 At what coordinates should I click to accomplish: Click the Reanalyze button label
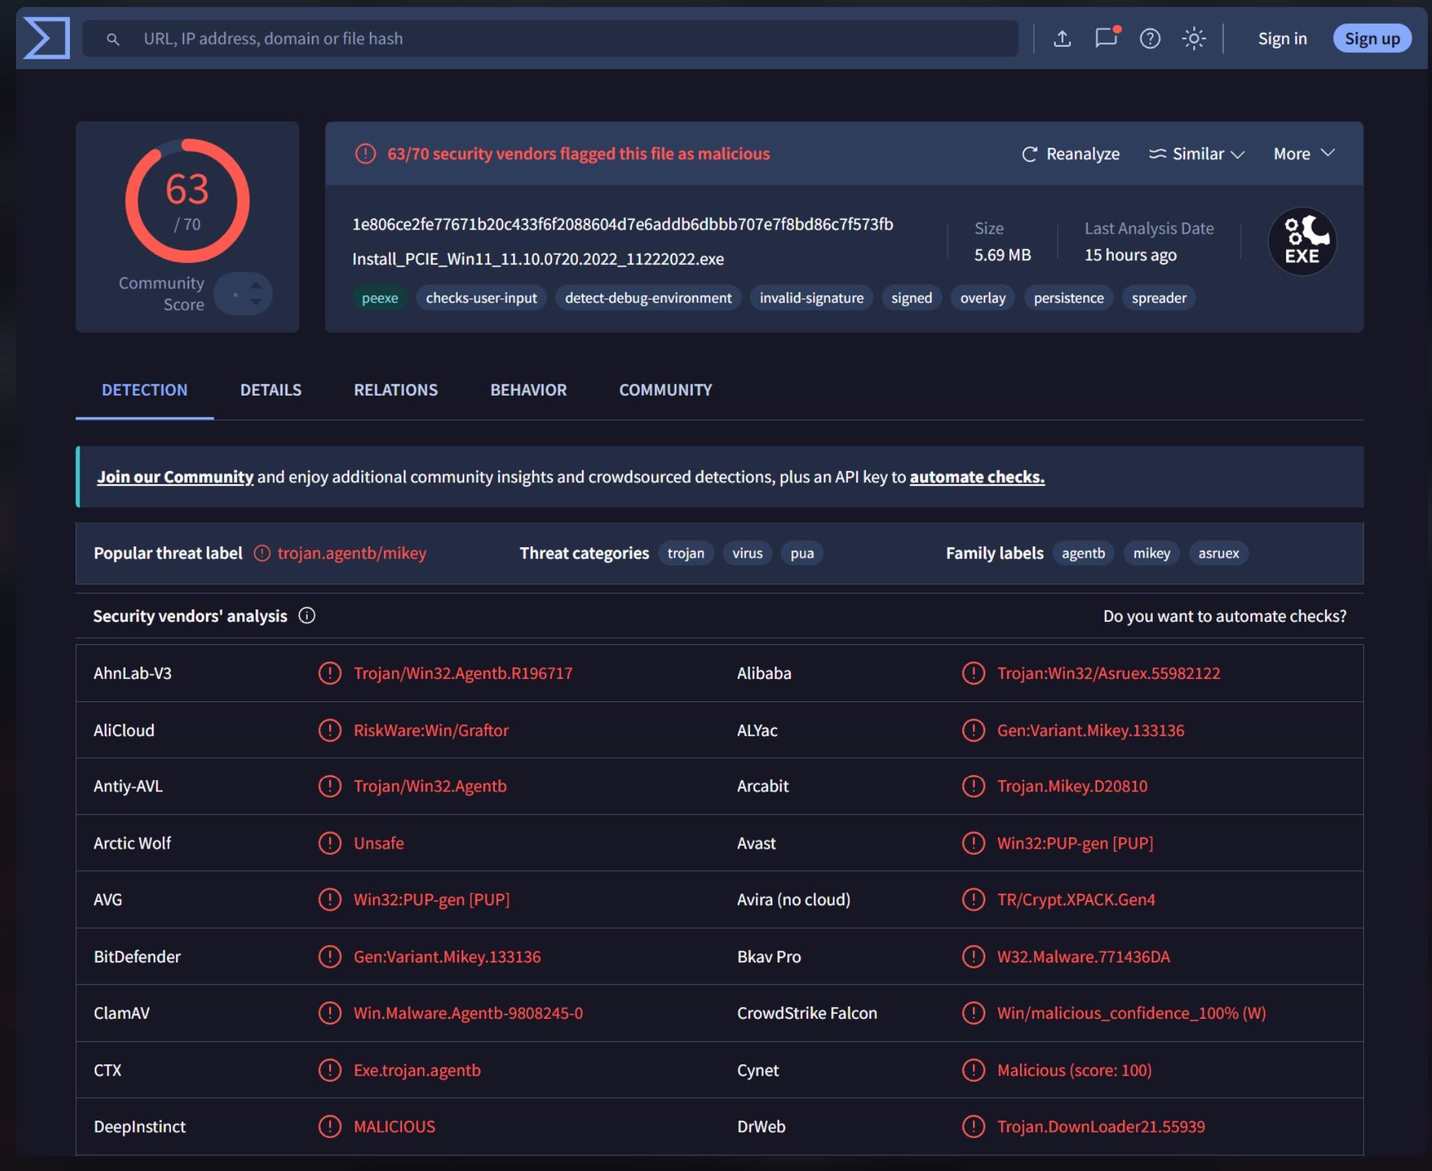point(1083,154)
